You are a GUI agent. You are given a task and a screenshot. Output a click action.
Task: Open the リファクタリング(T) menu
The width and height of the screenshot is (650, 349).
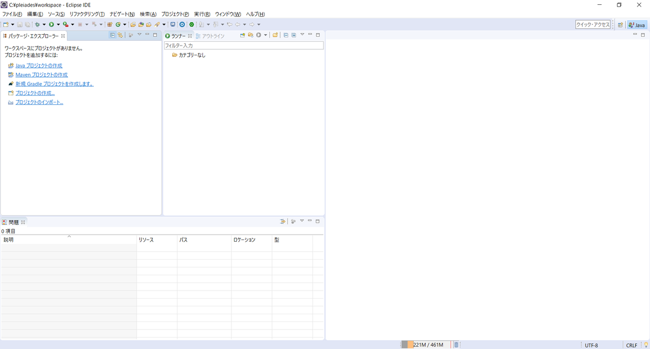pos(87,14)
